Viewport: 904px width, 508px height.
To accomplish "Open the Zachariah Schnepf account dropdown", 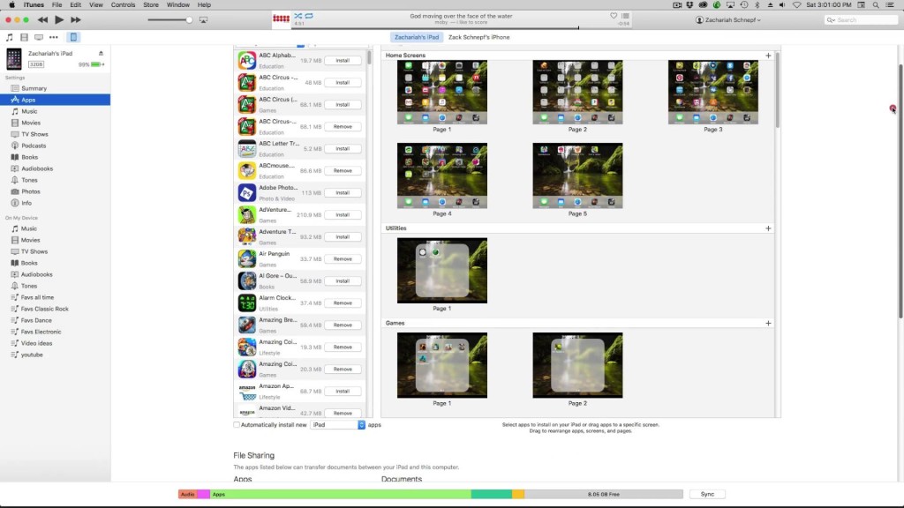I will pos(727,19).
